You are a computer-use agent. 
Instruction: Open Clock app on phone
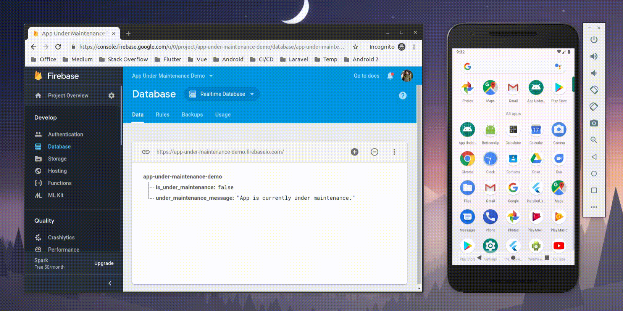tap(490, 162)
